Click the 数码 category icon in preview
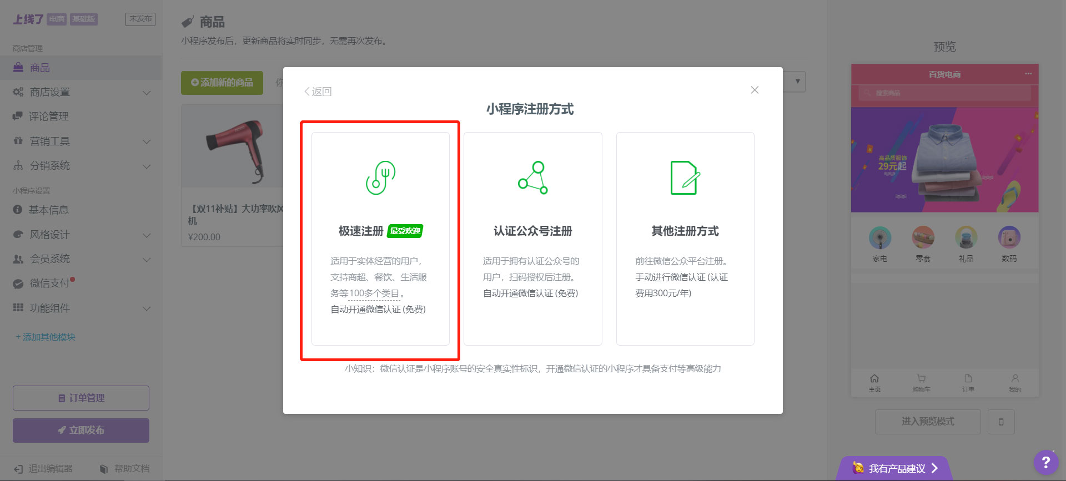1066x481 pixels. click(x=1009, y=238)
